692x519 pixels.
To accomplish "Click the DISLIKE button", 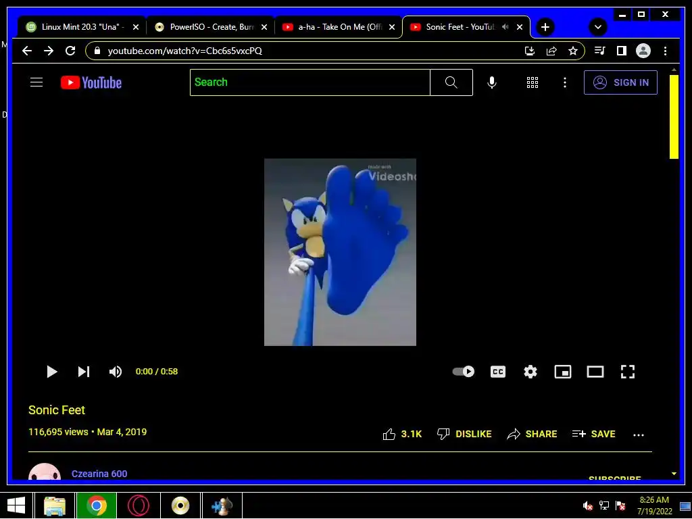I will click(464, 435).
